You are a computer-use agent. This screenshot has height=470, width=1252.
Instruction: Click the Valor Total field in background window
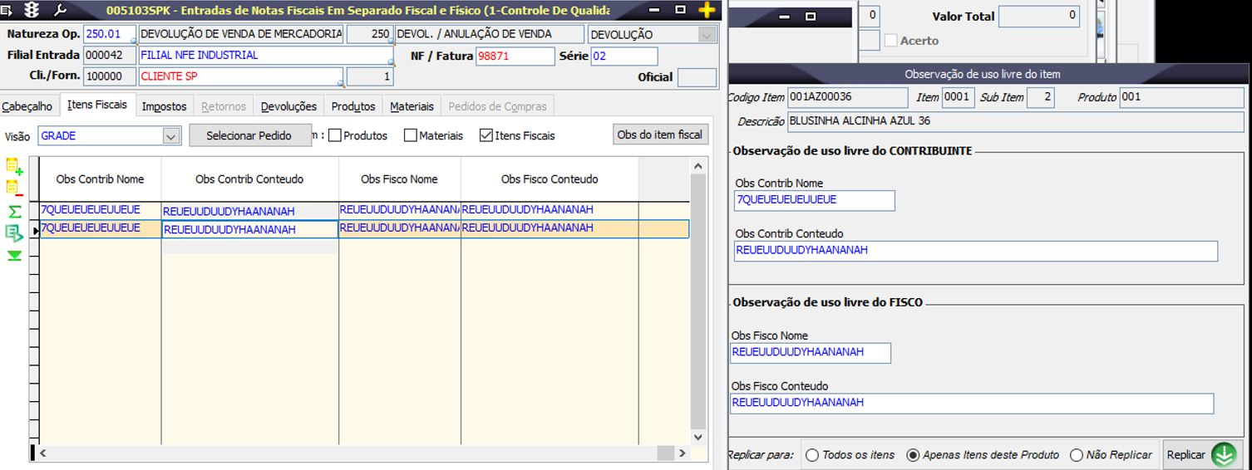1039,16
